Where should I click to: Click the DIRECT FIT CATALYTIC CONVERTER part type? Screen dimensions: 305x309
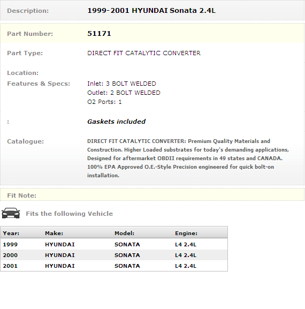tap(144, 53)
